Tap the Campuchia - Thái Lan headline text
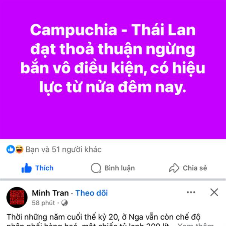This screenshot has height=226, width=226. pos(113,58)
